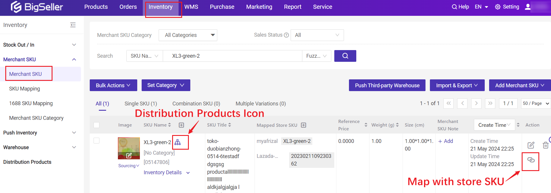
Task: Switch to Combination SKU (0) tab
Action: (196, 104)
